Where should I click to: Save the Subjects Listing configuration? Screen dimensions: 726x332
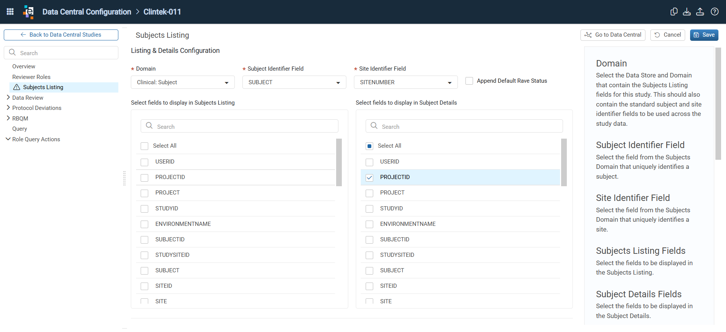pos(704,35)
